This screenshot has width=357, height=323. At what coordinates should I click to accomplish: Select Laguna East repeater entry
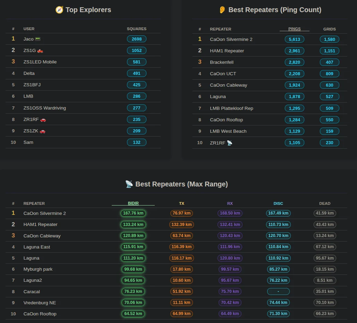coord(176,247)
